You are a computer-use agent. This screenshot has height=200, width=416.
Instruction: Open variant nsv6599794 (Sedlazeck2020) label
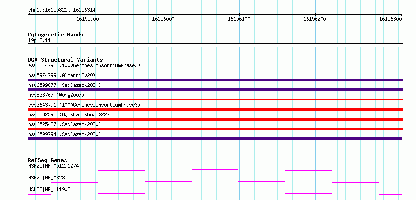(65, 134)
